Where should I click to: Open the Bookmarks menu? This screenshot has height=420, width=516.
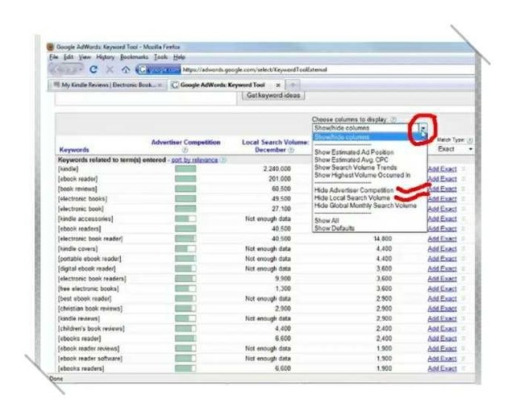coord(135,57)
